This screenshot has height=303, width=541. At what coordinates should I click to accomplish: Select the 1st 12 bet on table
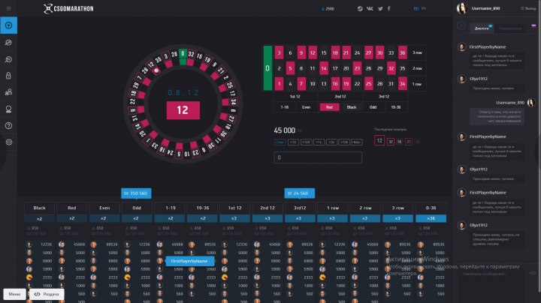point(295,97)
